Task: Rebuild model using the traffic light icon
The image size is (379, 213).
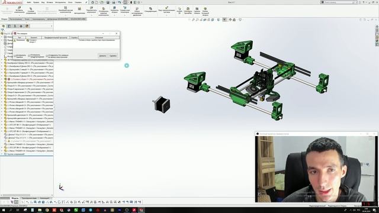Action: pyautogui.click(x=131, y=2)
